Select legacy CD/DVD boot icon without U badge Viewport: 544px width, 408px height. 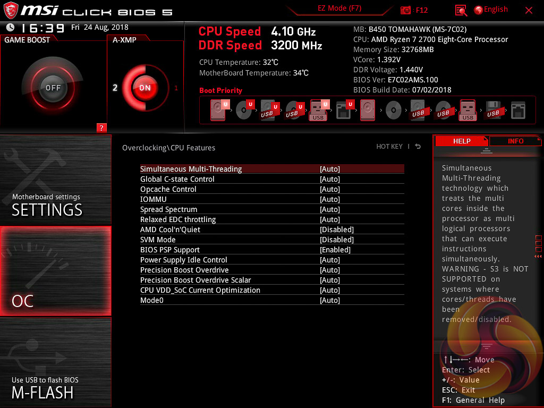(394, 110)
